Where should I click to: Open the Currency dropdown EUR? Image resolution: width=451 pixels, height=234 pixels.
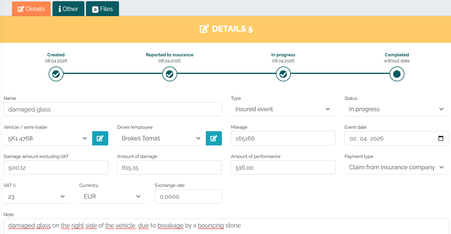(113, 196)
